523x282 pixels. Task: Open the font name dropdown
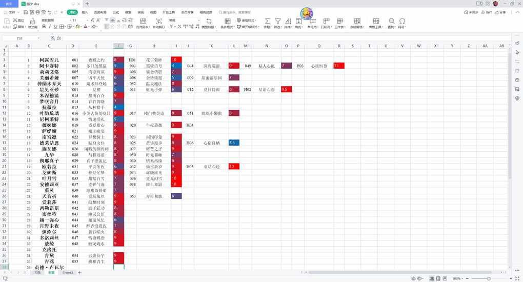(70, 21)
